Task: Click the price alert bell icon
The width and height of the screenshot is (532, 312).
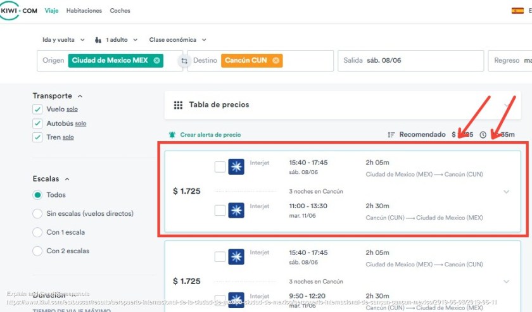Action: click(172, 135)
